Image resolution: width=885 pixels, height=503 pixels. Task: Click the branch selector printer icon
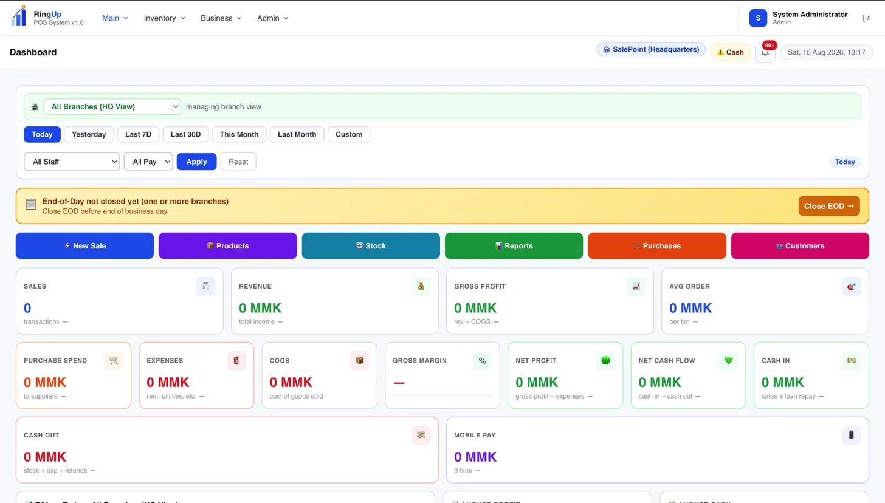tap(35, 107)
